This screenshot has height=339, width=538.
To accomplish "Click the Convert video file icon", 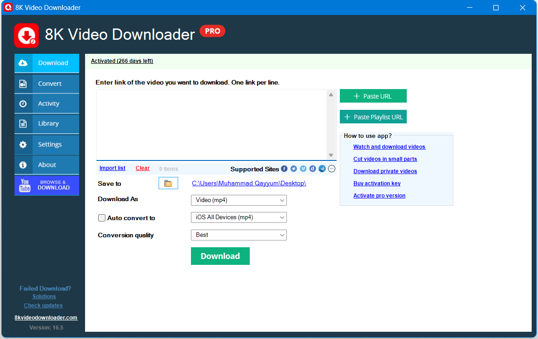I will point(23,84).
